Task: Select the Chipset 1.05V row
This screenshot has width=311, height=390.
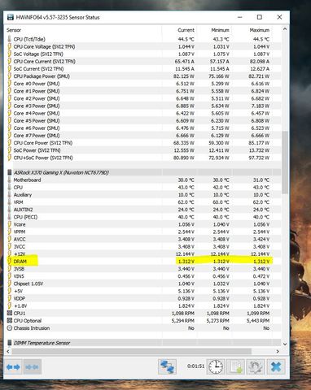Action: tap(143, 284)
